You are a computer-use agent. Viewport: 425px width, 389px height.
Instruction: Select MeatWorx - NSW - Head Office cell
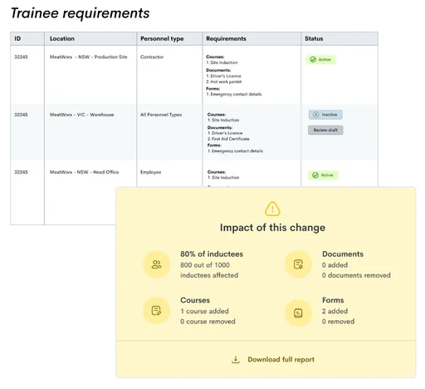click(84, 172)
